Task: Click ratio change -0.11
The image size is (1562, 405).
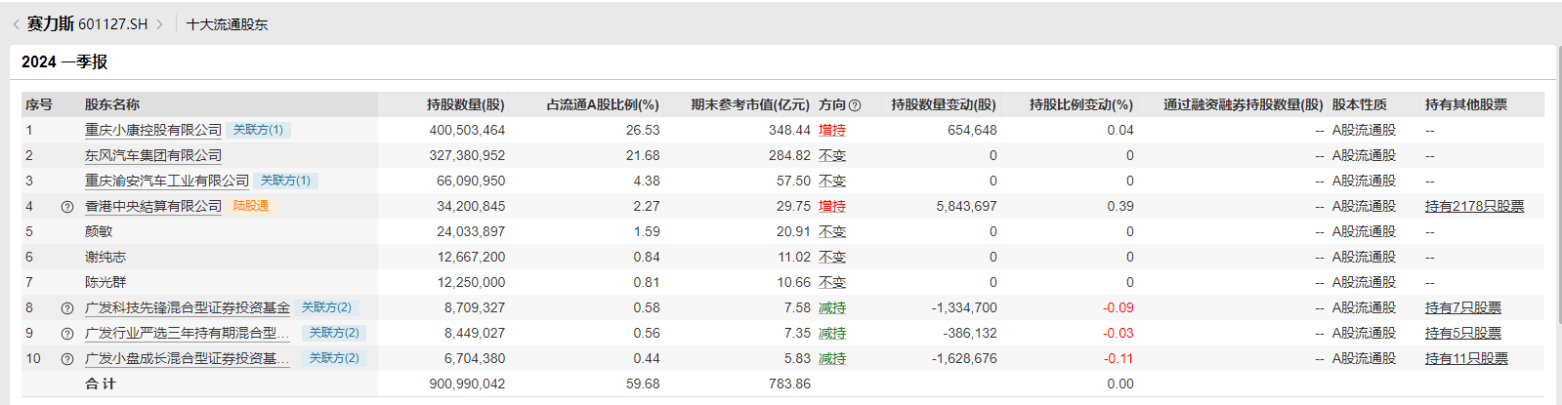Action: click(x=1119, y=358)
